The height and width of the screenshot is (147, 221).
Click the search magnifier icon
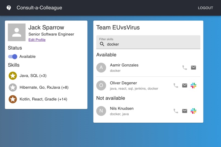click(x=102, y=44)
